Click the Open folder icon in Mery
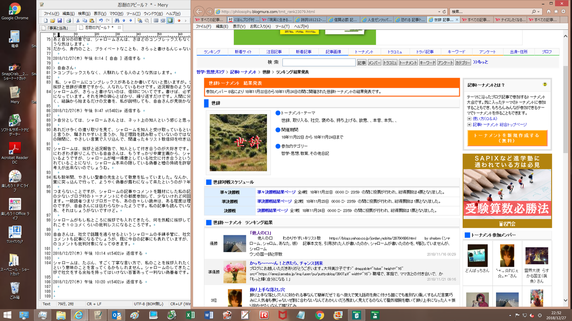 click(52, 21)
